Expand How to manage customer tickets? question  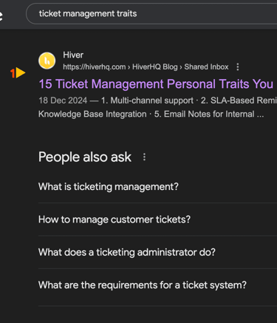coord(157,220)
